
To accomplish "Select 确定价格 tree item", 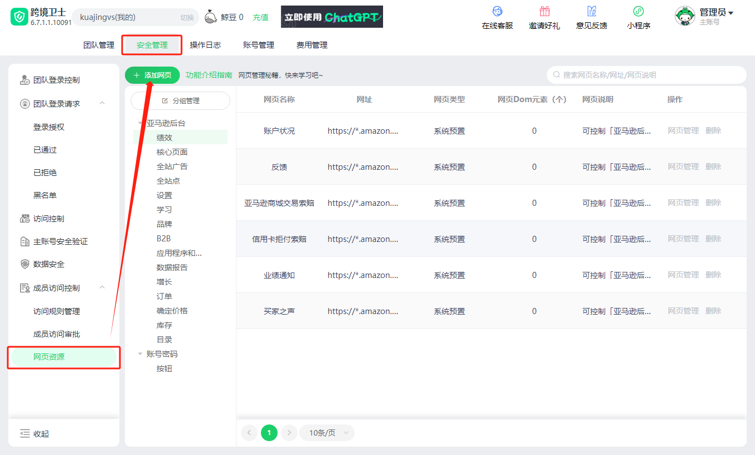I will (x=172, y=311).
